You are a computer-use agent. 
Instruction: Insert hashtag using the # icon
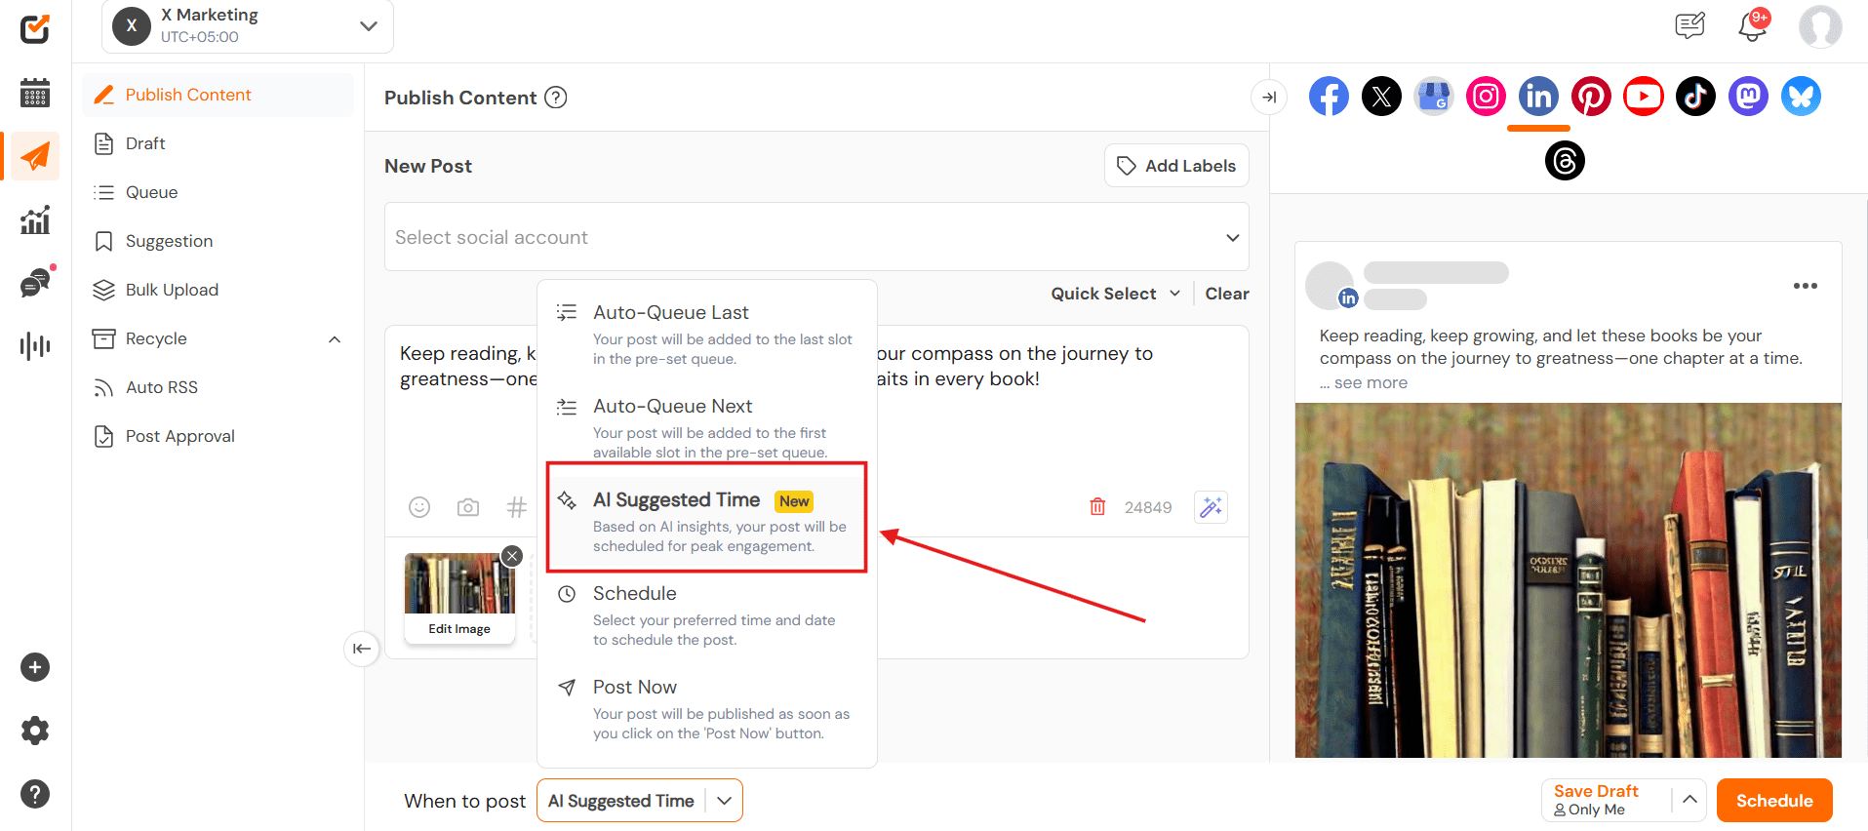coord(517,507)
